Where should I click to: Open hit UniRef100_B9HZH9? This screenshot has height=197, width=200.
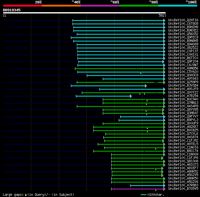coord(183,27)
